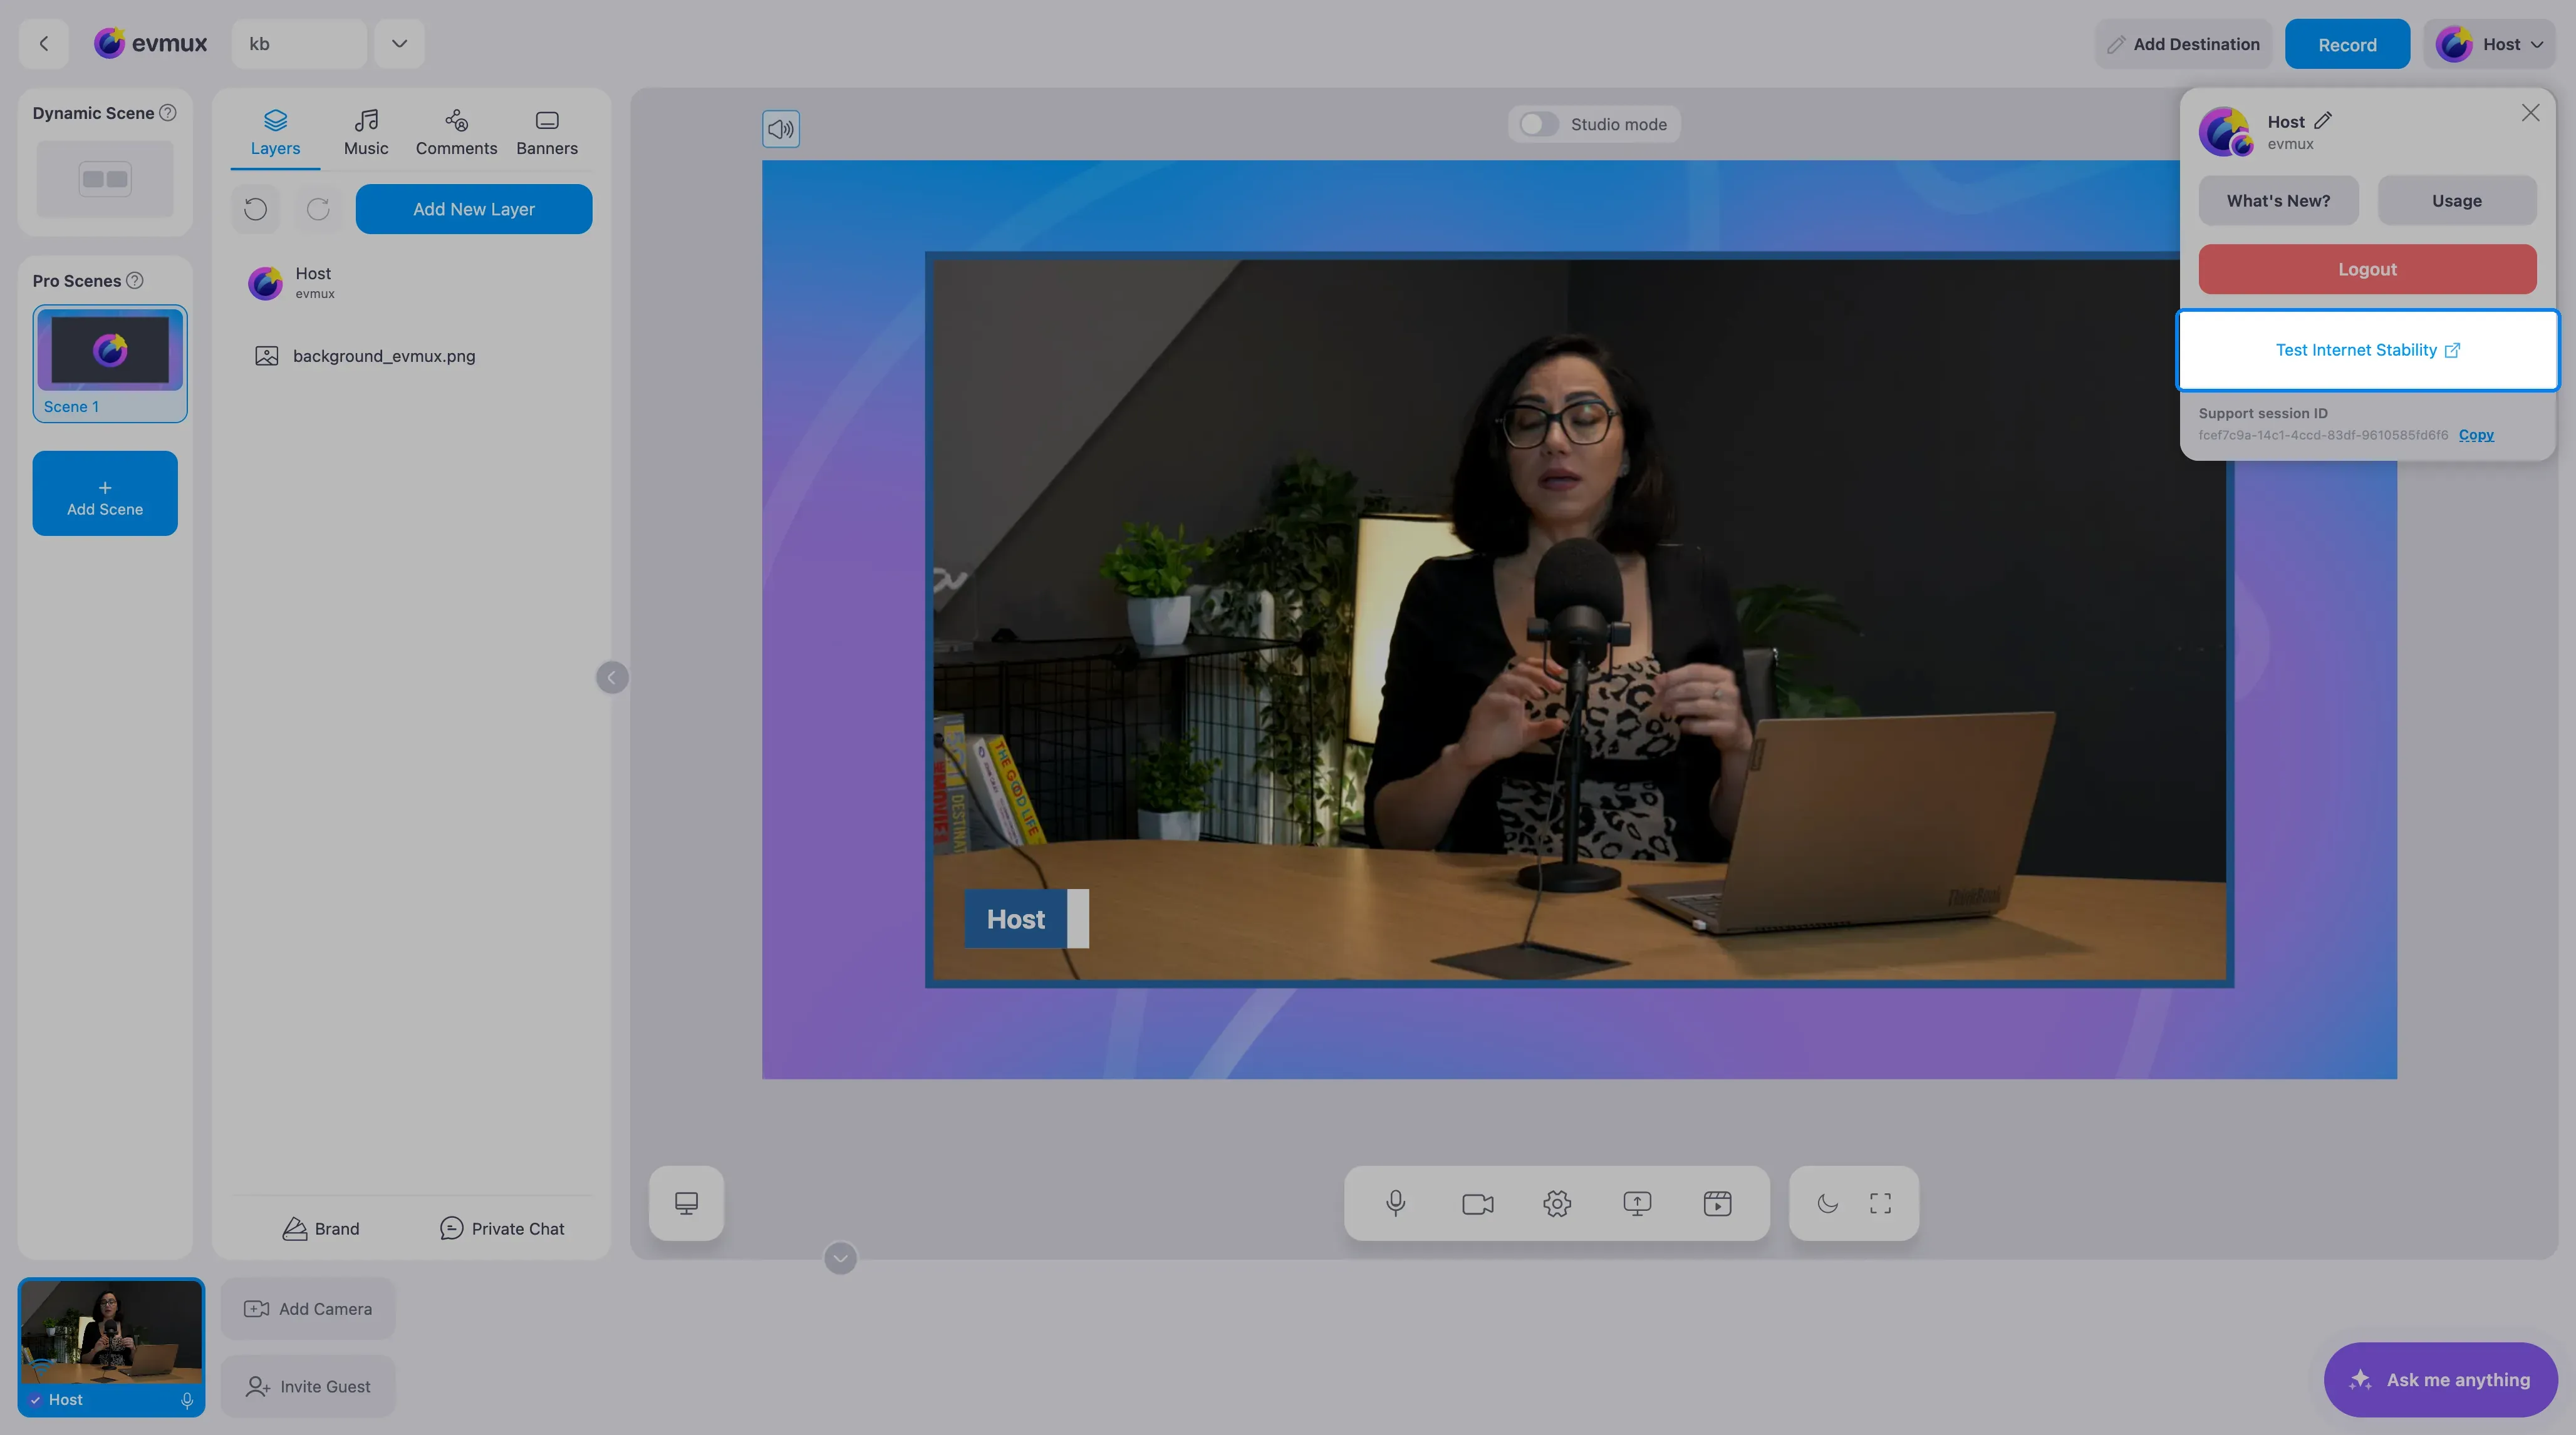Open the media player icon
Viewport: 2576px width, 1435px height.
[1717, 1203]
